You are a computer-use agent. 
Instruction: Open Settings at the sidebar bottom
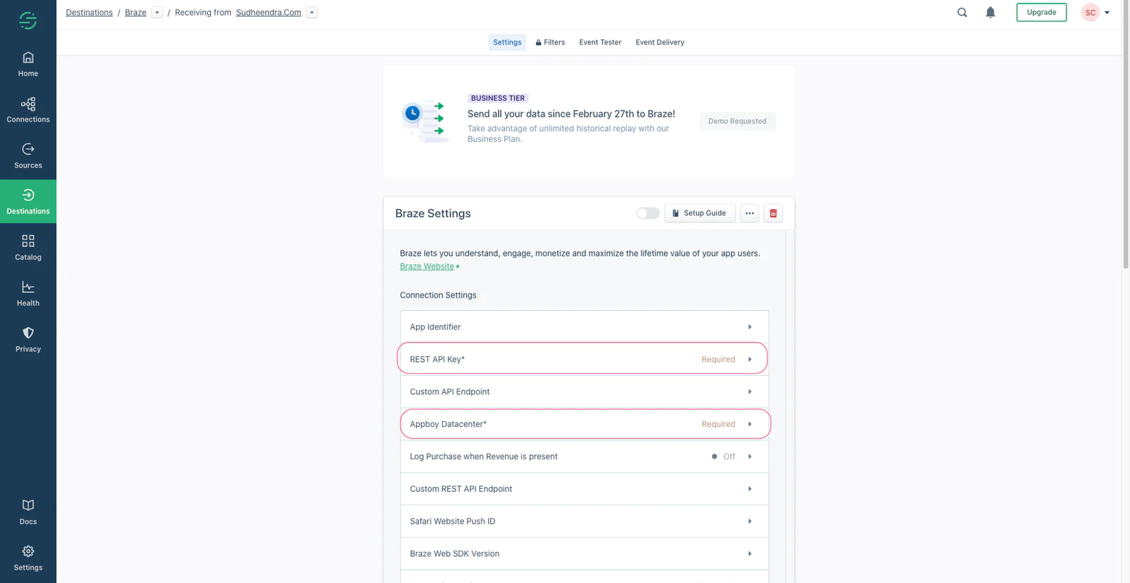click(x=28, y=558)
